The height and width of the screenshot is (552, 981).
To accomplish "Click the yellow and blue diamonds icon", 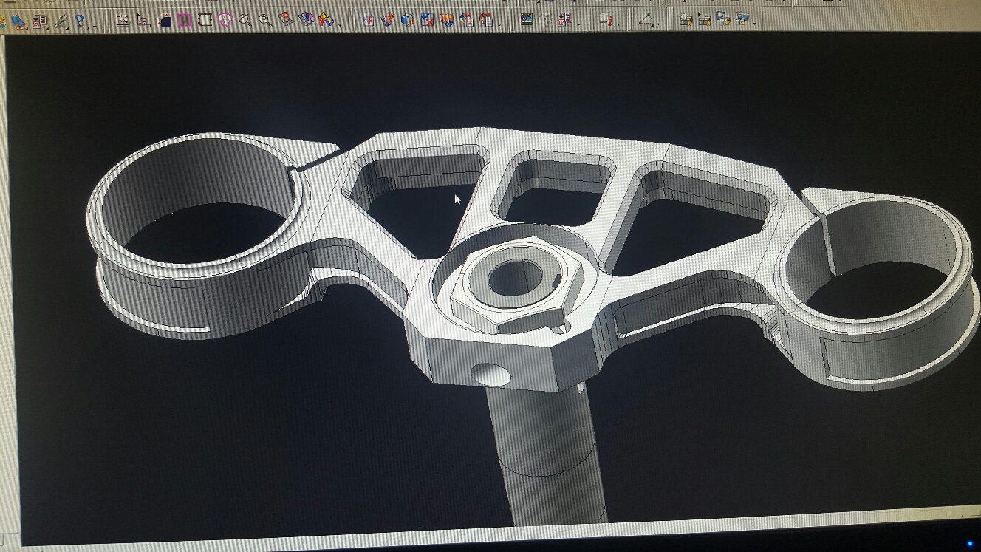I will pos(326,19).
